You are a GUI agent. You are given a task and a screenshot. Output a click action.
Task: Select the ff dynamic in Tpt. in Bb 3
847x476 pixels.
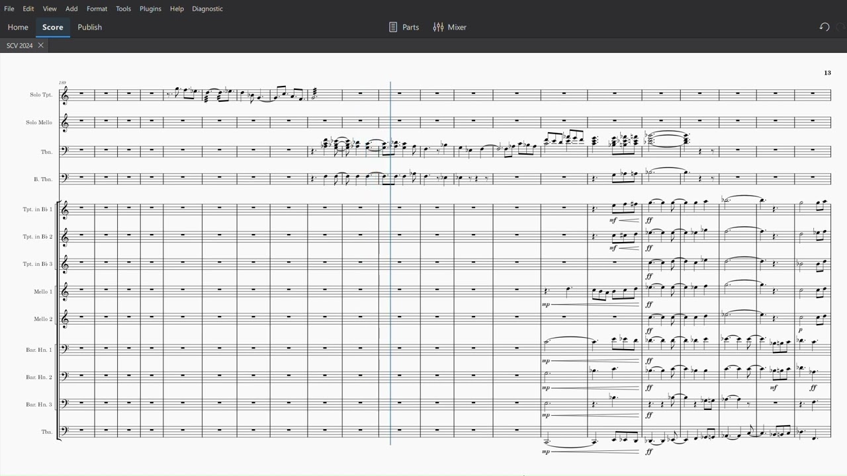click(x=649, y=276)
